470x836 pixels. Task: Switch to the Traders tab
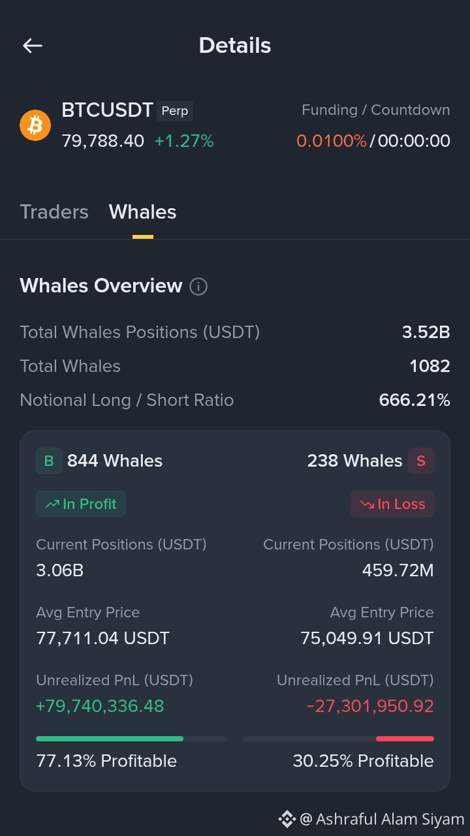coord(54,212)
